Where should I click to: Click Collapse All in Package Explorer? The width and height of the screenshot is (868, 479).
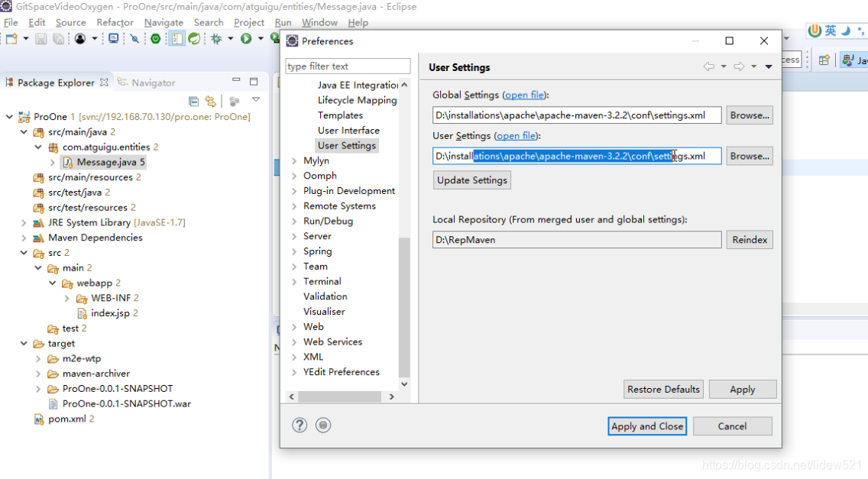(x=193, y=101)
